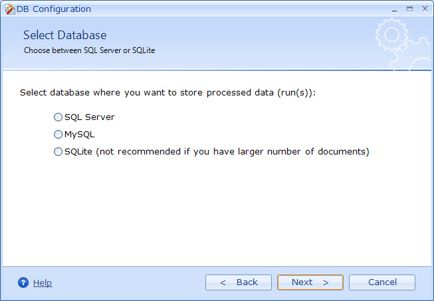Screen dimensions: 434x301
Task: Go to the previous step with Back
Action: (239, 282)
